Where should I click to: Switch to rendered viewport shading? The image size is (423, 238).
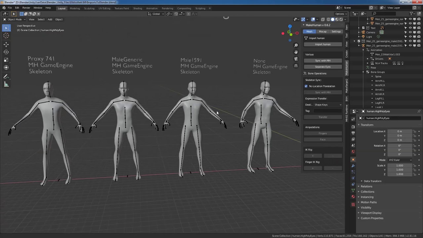pyautogui.click(x=341, y=20)
